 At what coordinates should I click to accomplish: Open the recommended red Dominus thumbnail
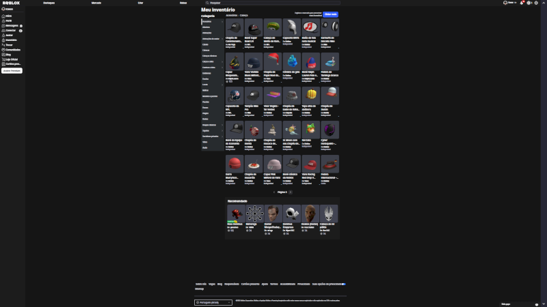(x=236, y=214)
